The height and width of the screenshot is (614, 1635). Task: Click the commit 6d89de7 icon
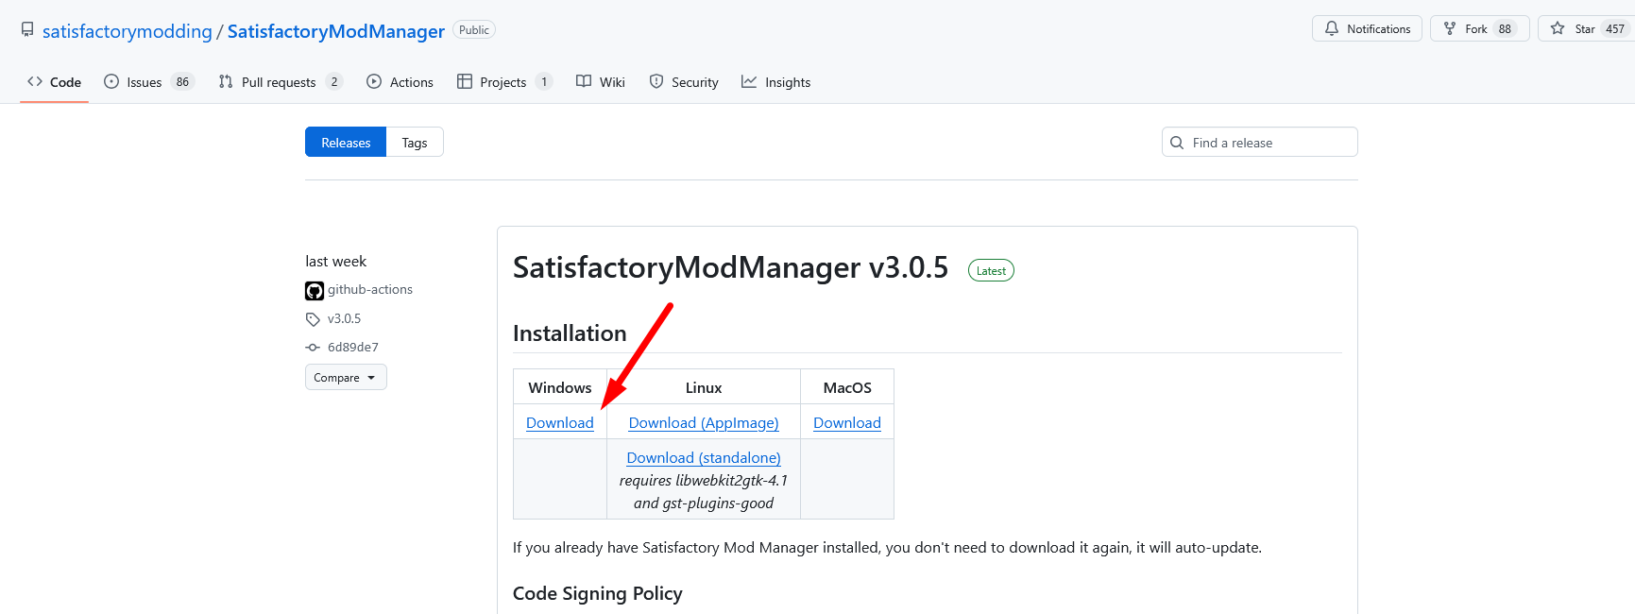click(313, 348)
